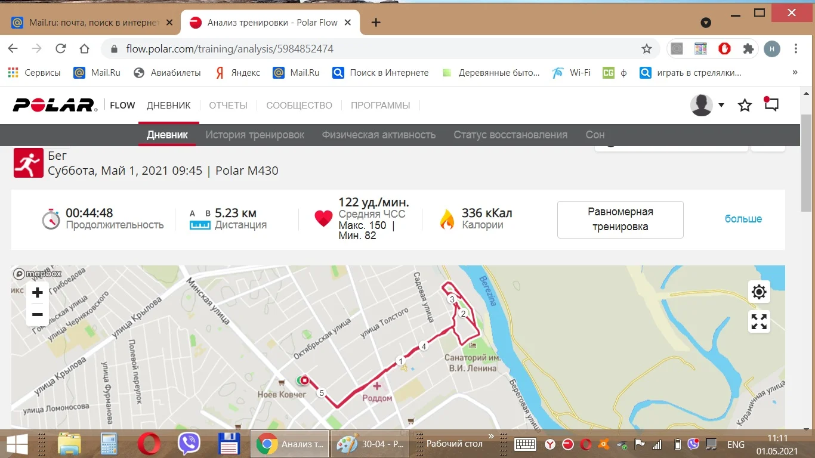The width and height of the screenshot is (815, 458).
Task: Click the больше link
Action: point(743,219)
